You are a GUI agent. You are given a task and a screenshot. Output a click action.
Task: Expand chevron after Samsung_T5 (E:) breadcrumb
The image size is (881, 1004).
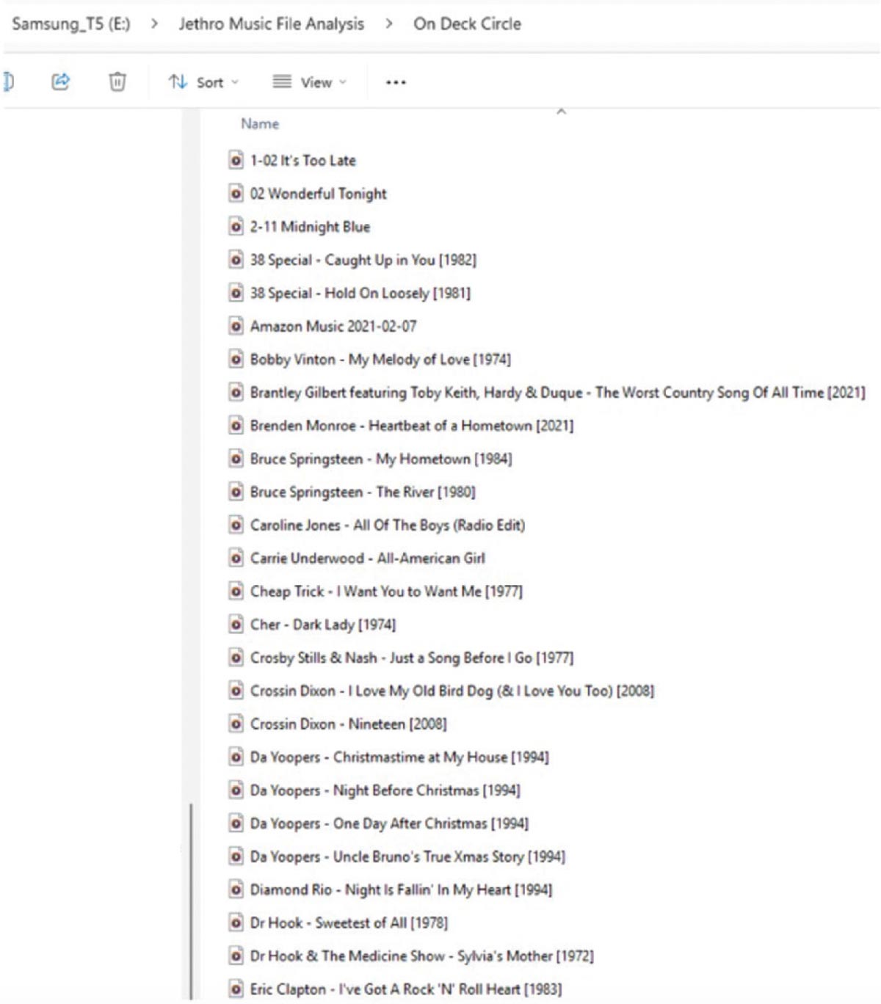tap(154, 23)
